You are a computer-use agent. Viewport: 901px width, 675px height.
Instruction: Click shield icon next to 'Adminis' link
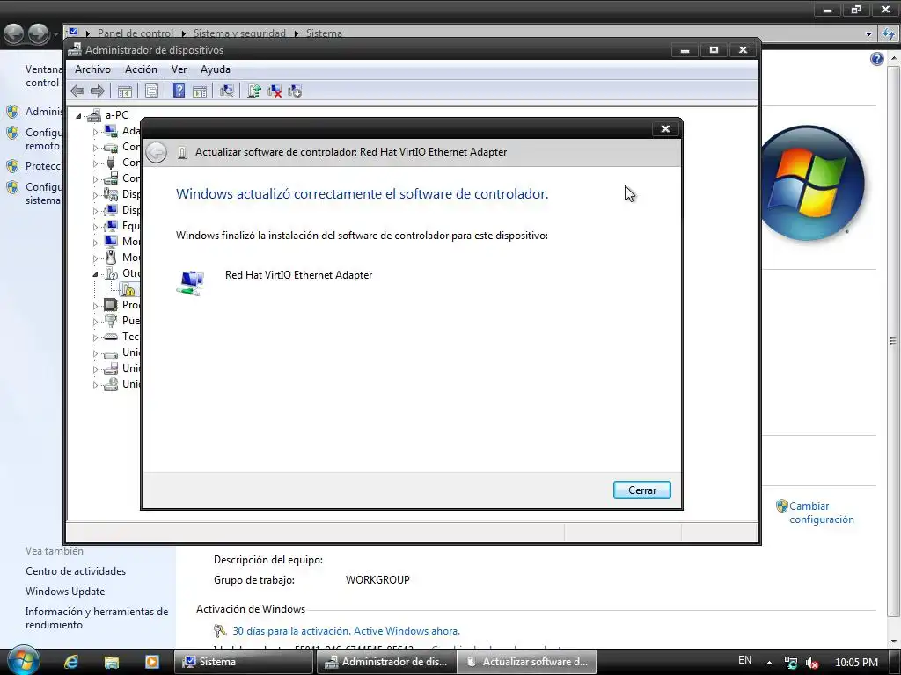[12, 112]
